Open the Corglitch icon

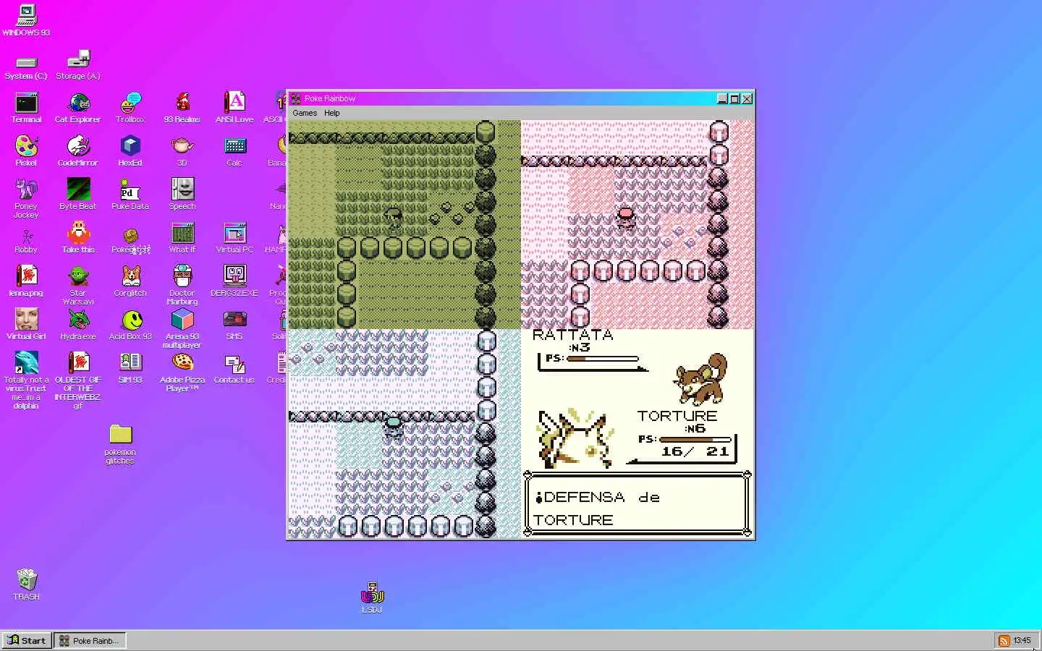click(x=130, y=281)
